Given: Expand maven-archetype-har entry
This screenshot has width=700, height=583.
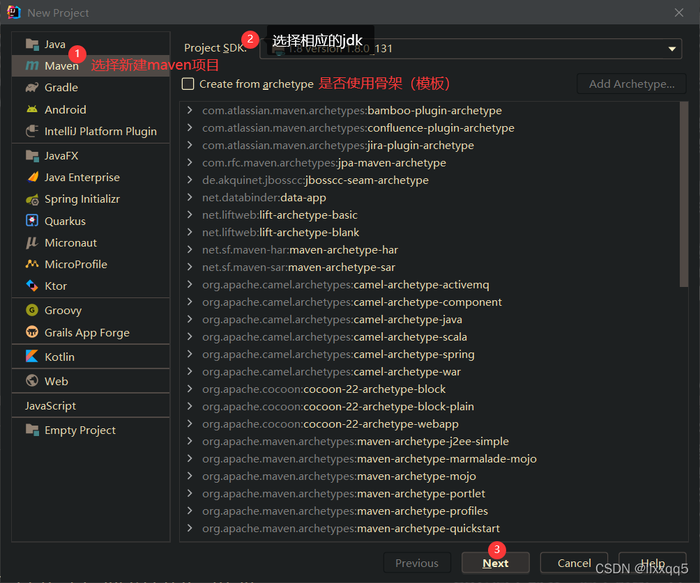Looking at the screenshot, I should [190, 249].
